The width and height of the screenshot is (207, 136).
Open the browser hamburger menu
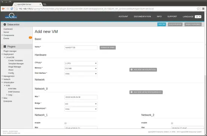pos(203,9)
